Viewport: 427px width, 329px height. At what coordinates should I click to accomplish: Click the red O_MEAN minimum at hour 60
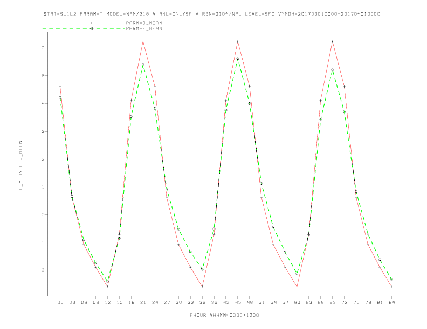pos(297,287)
